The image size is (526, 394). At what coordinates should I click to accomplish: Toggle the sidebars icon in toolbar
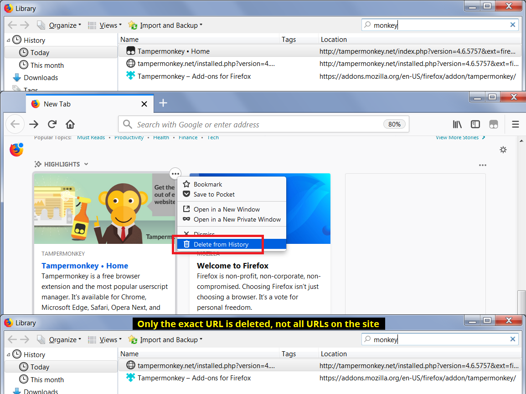[475, 124]
